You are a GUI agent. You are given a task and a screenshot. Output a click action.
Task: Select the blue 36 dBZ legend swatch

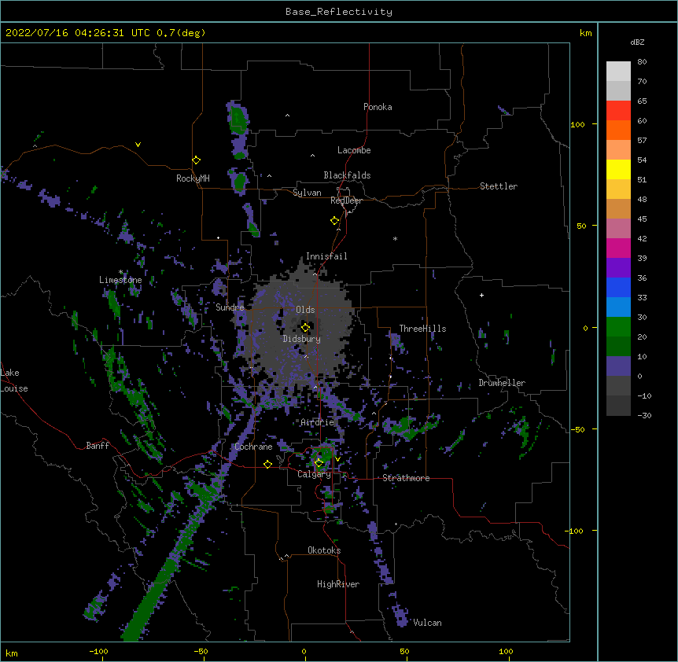618,287
